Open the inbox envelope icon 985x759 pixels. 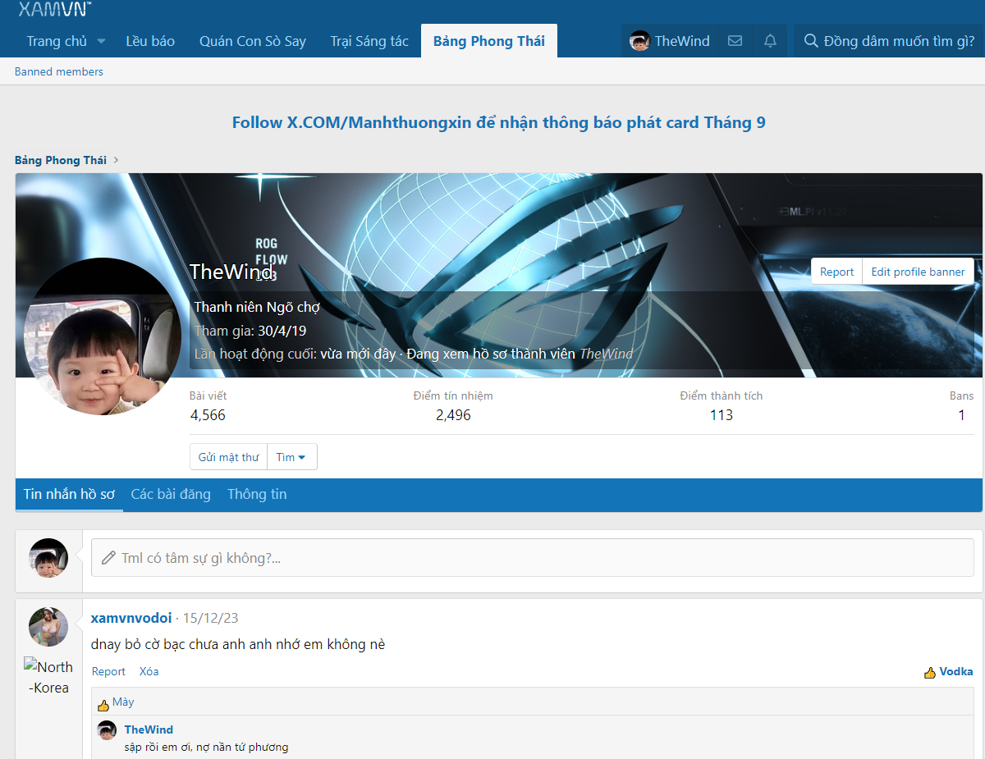735,41
